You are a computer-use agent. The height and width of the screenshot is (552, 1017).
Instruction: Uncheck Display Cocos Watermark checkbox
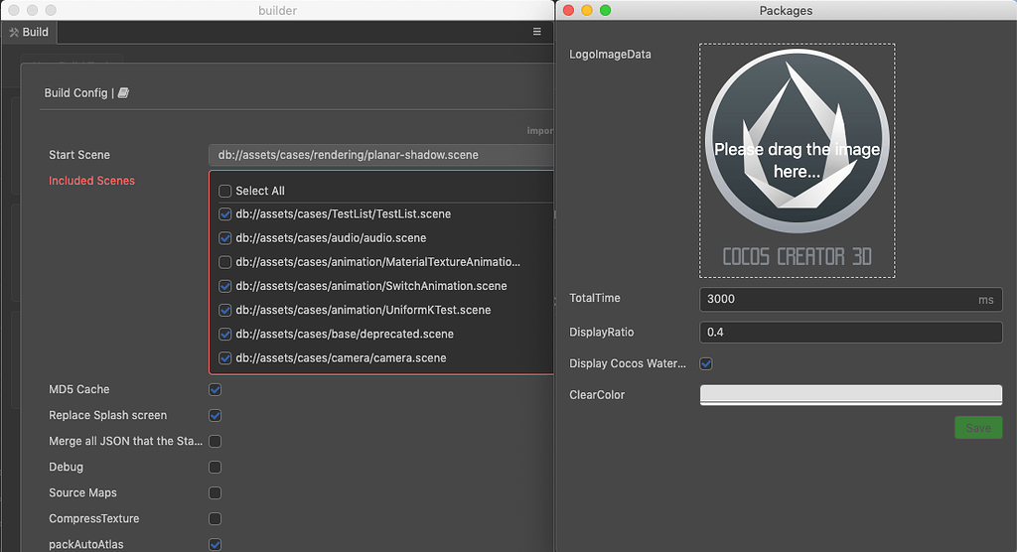tap(706, 364)
